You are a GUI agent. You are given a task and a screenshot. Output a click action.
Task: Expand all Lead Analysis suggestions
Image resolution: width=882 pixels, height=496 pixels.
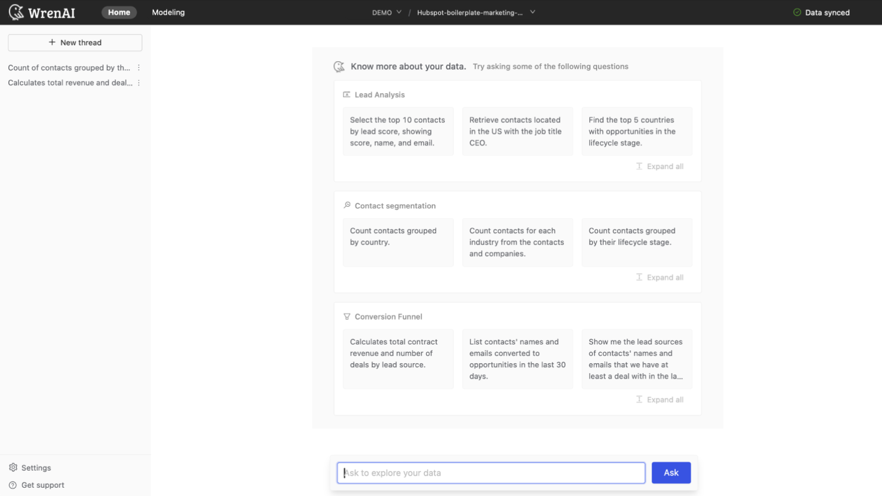659,166
